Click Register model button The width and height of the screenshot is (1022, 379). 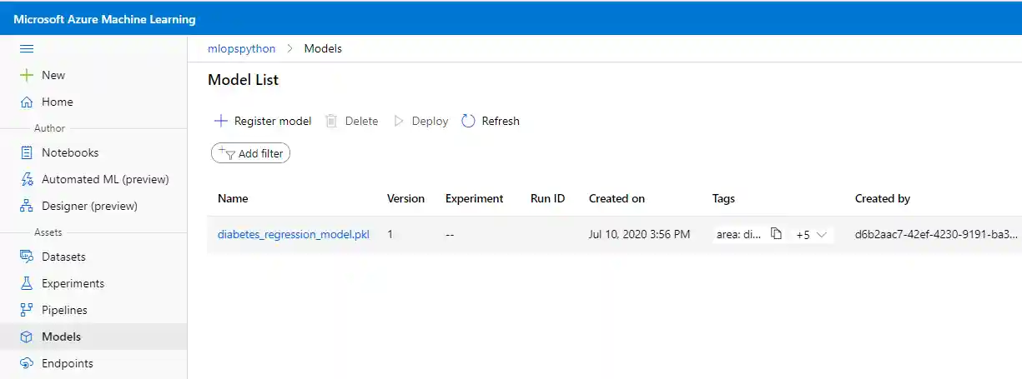pos(263,121)
